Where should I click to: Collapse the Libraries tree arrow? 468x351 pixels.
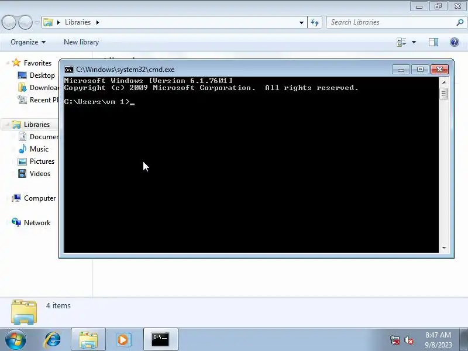tap(8, 125)
